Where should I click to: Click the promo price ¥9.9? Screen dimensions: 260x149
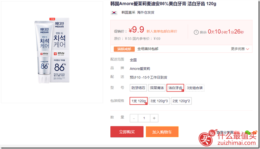click(x=137, y=30)
